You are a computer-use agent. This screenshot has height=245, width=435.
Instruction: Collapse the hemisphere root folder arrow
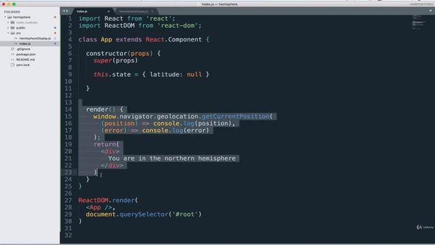coord(5,17)
